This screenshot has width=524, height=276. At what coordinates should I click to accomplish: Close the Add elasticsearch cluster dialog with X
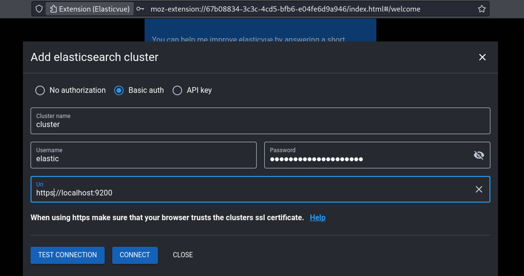tap(482, 57)
